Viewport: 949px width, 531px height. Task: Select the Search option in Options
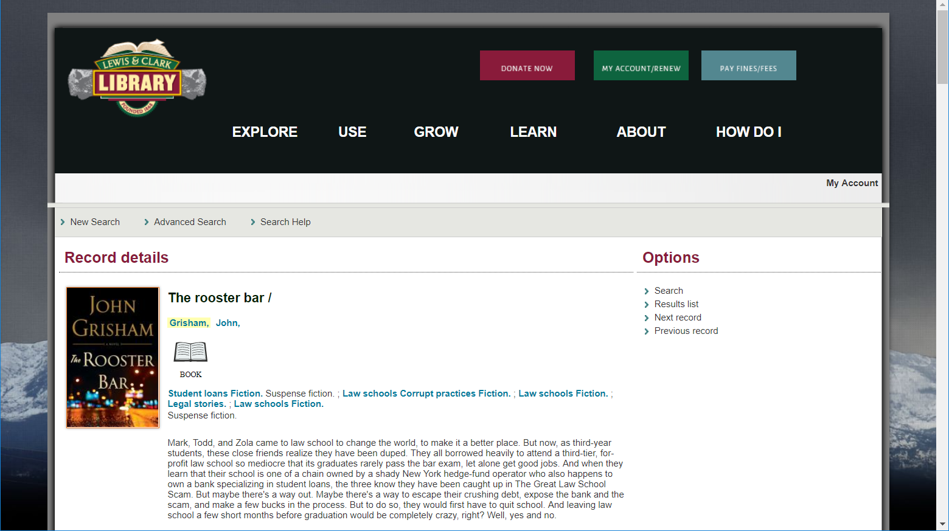669,291
